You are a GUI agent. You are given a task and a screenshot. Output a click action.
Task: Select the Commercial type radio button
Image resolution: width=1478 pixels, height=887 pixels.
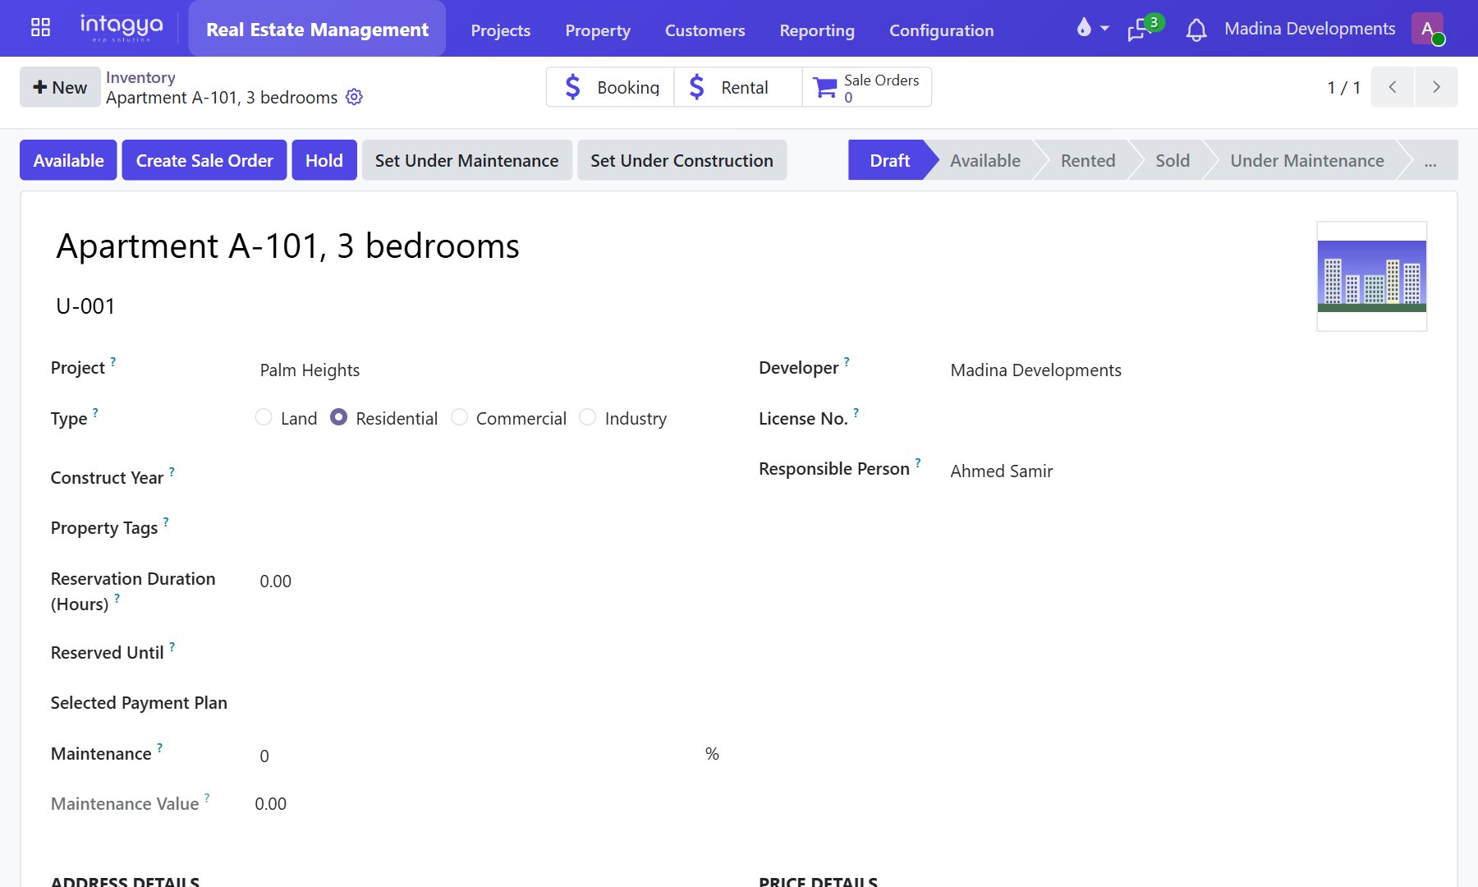click(460, 417)
